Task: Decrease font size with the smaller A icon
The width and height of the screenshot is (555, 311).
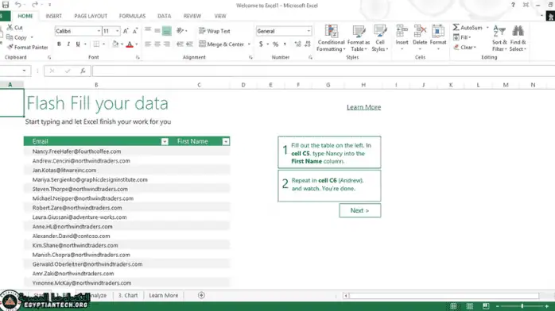Action: 135,31
